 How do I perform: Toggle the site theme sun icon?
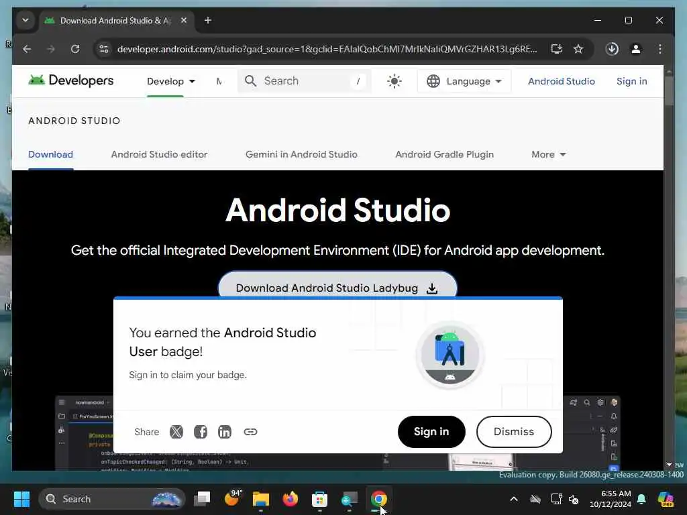coord(394,81)
